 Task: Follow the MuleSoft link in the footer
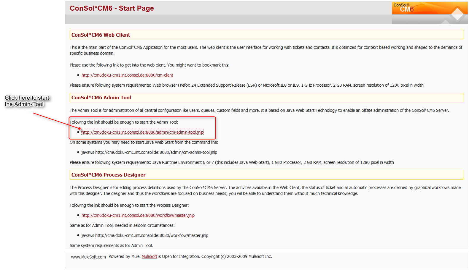(149, 256)
